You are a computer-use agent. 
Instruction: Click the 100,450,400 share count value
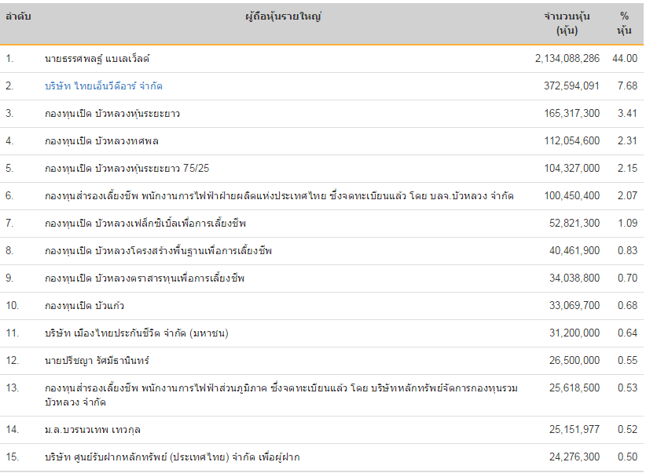click(x=572, y=196)
